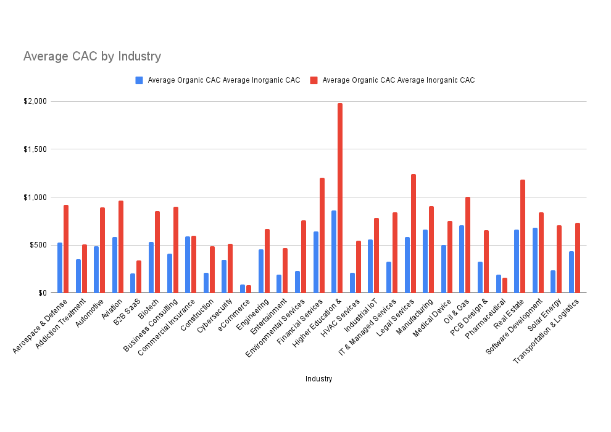Click the $2,000 y-axis label
This screenshot has width=611, height=432.
click(35, 101)
